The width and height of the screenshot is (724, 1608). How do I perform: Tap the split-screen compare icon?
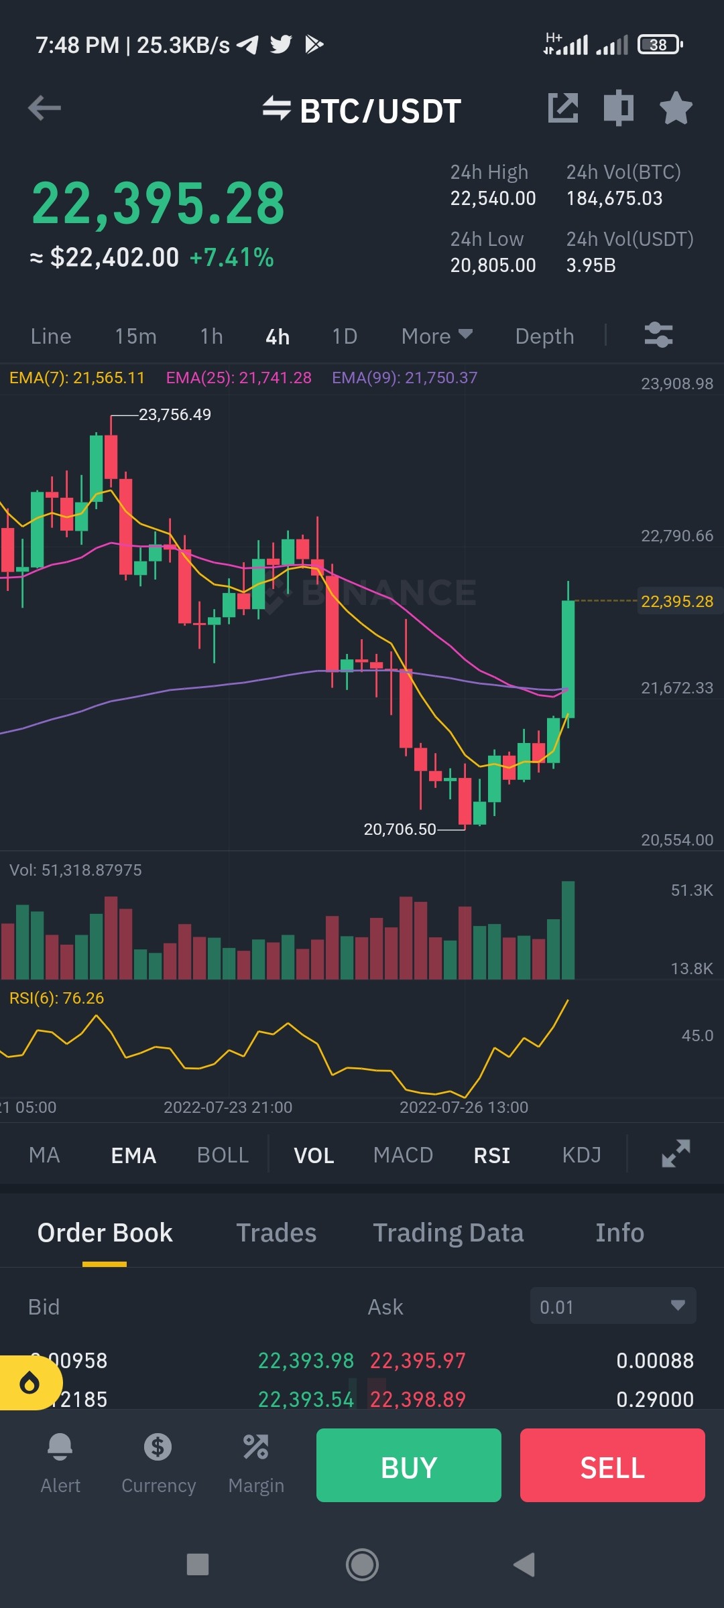pos(619,108)
